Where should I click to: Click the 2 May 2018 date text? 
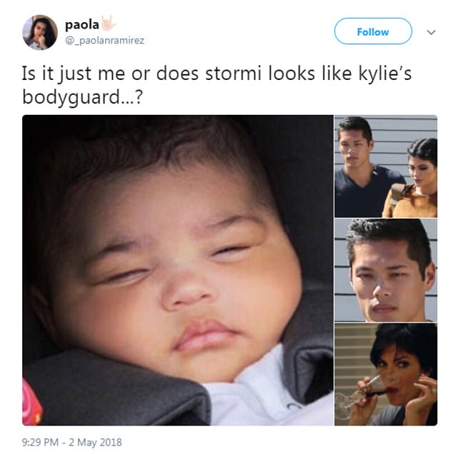(95, 443)
